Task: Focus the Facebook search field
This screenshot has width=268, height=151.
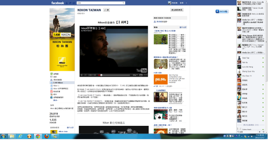Action: tap(100, 3)
